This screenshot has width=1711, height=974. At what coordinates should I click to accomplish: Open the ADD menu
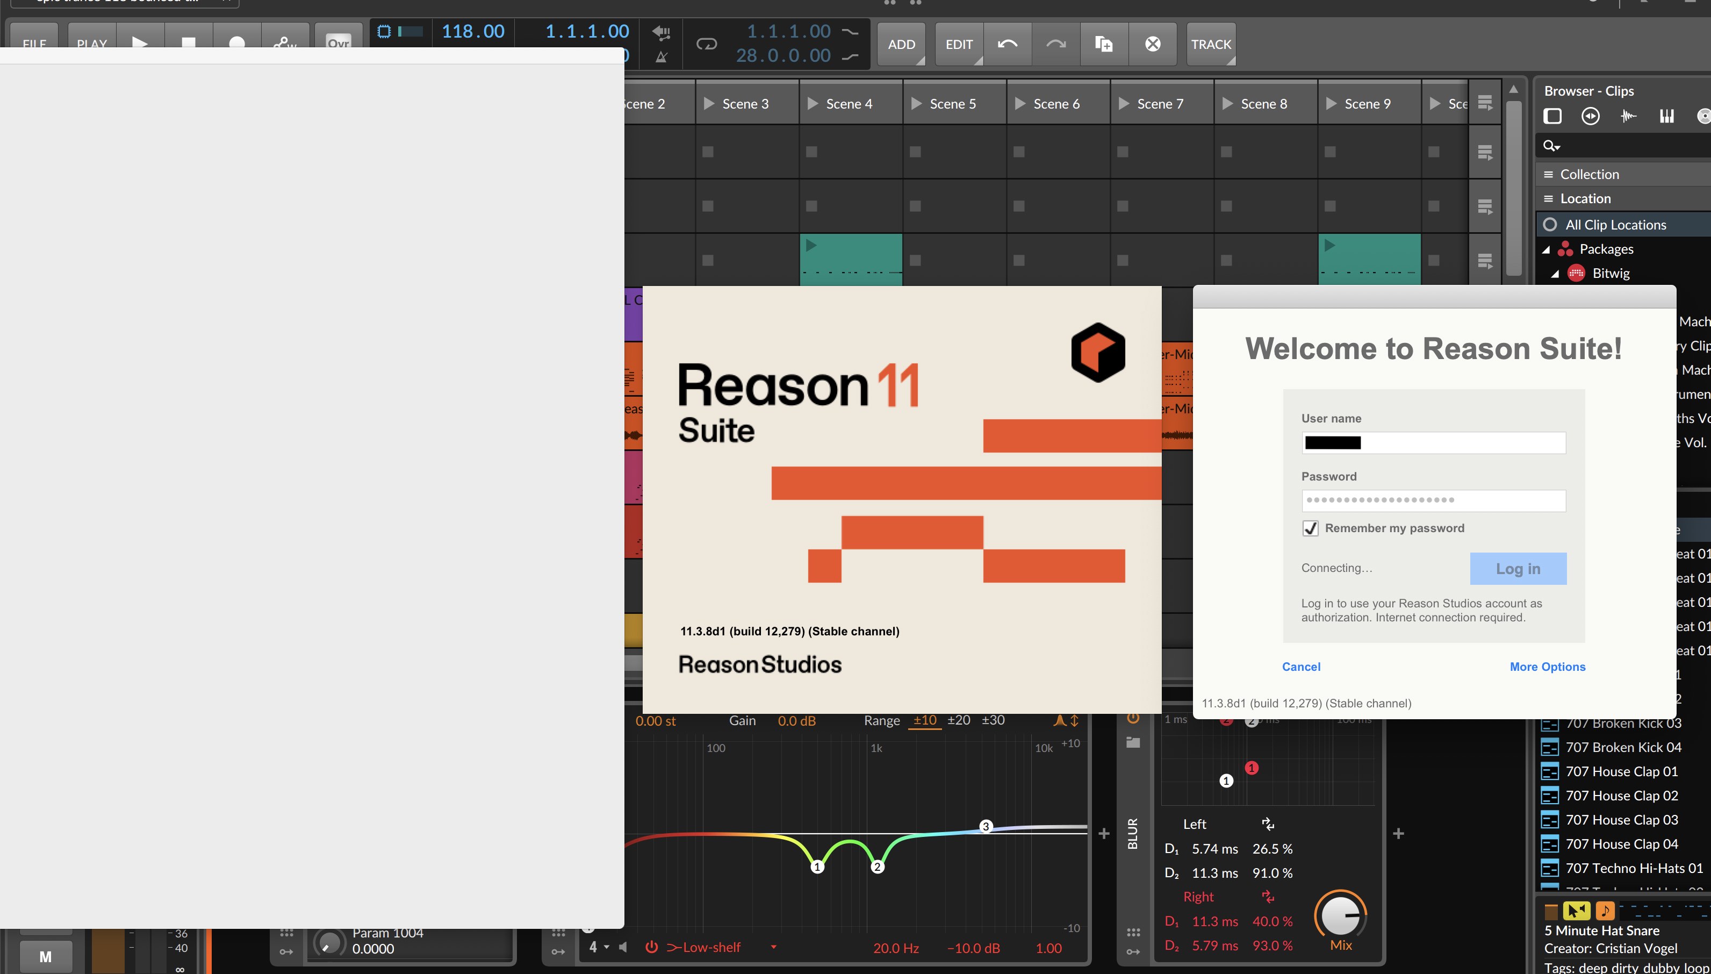coord(901,44)
